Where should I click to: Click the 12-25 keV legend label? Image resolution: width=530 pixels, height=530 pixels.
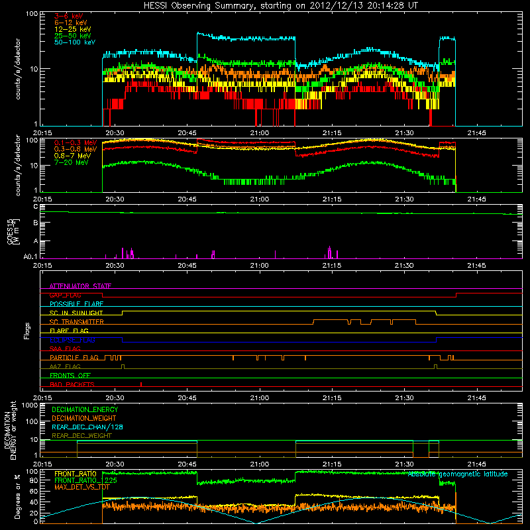point(73,29)
